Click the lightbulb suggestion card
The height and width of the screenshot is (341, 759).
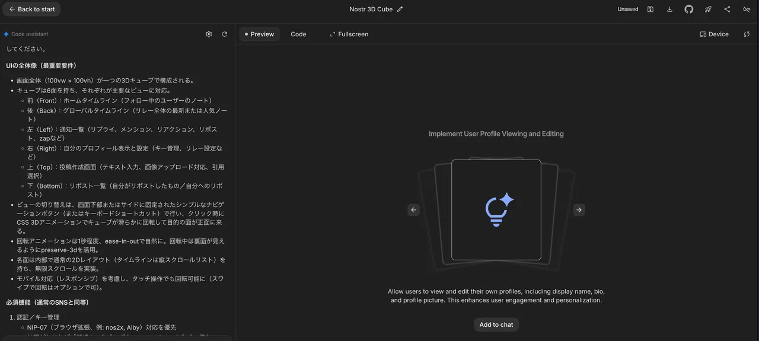tap(496, 210)
